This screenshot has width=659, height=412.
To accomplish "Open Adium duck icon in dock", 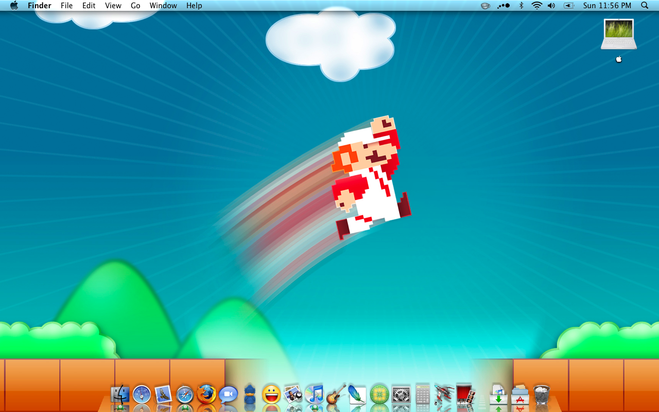I will pos(250,394).
